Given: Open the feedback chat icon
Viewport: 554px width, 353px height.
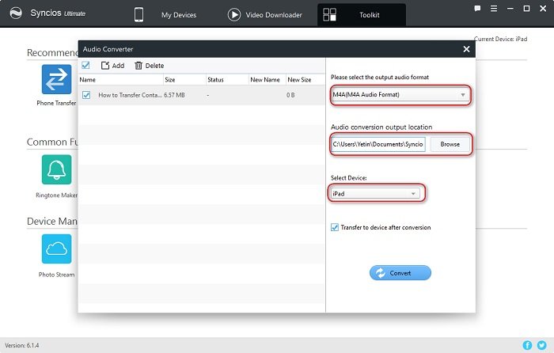Looking at the screenshot, I should [x=477, y=9].
